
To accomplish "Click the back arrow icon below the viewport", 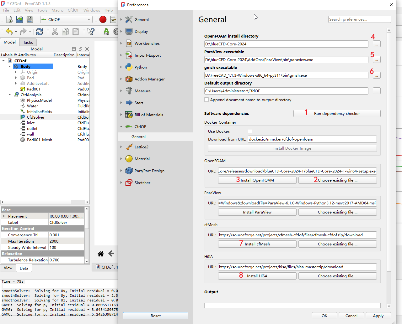I will click(x=111, y=254).
